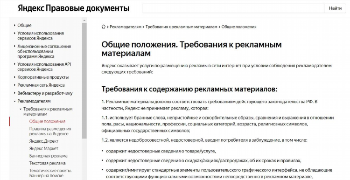Expand Корпоративные продукты arrow
The height and width of the screenshot is (180, 350).
15,77
